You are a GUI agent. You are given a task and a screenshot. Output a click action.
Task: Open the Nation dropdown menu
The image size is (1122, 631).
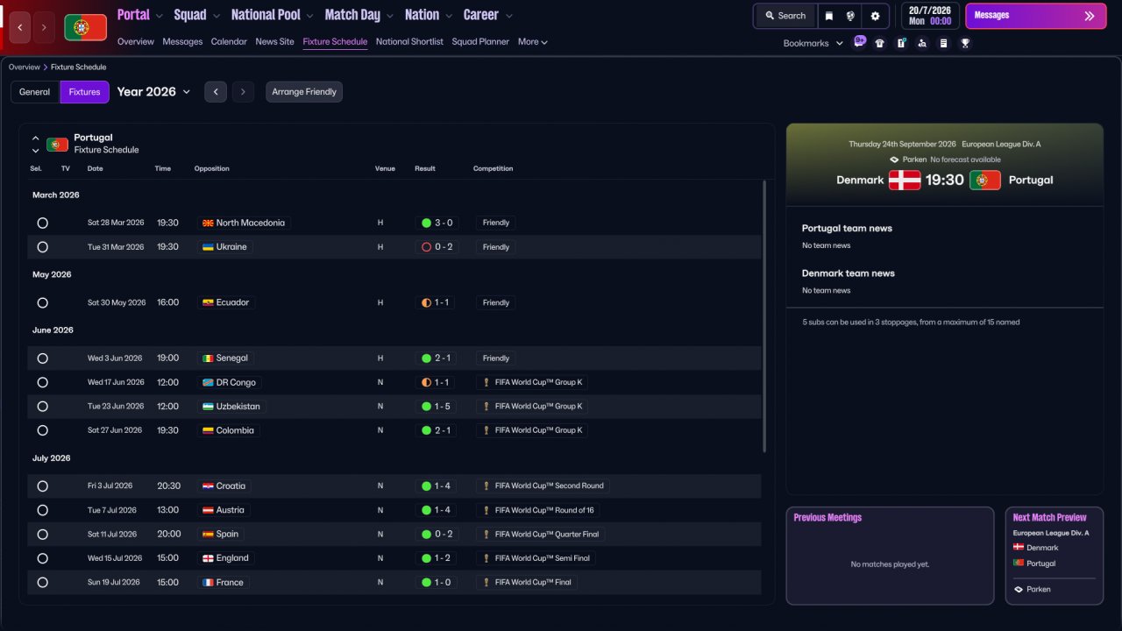pyautogui.click(x=429, y=15)
